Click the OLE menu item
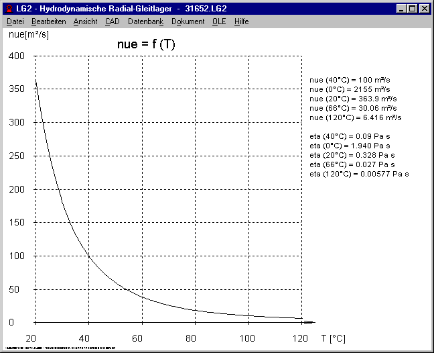This screenshot has width=434, height=353. pos(219,21)
